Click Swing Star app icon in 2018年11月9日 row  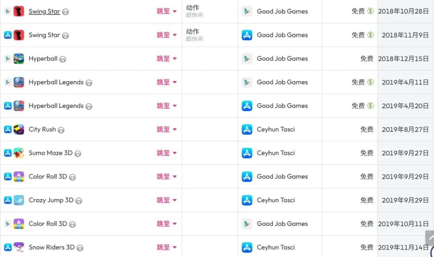click(x=19, y=35)
